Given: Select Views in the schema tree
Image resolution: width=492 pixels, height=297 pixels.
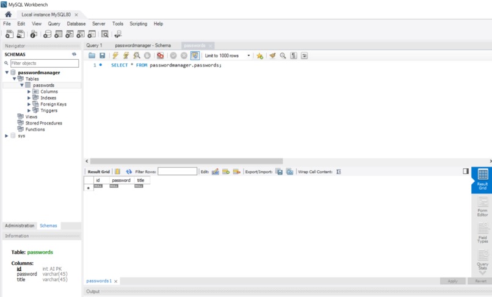Looking at the screenshot, I should pyautogui.click(x=31, y=116).
